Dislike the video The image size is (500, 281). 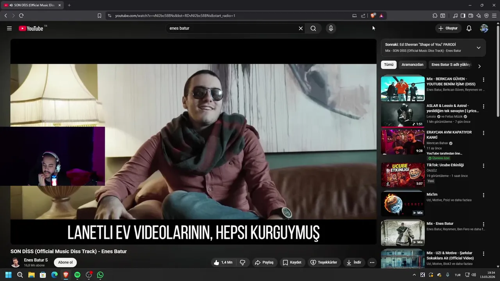243,263
